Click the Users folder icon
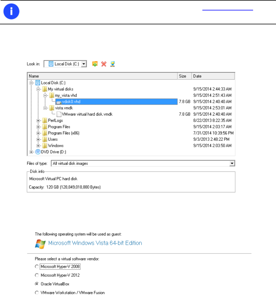276x299 pixels. click(x=45, y=139)
